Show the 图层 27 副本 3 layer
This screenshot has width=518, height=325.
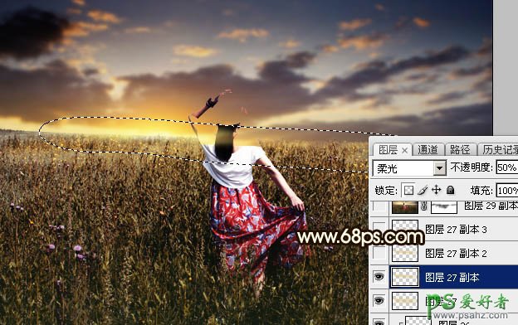tap(379, 229)
